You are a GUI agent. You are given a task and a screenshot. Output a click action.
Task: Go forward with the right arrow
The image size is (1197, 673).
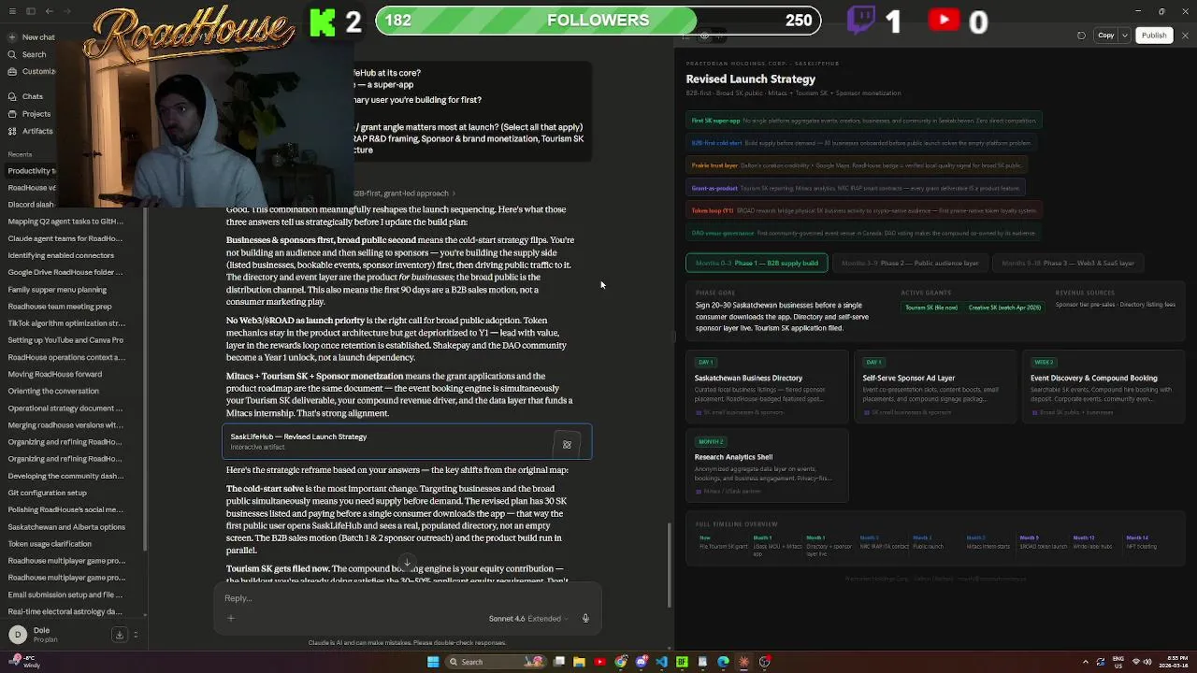[x=67, y=11]
